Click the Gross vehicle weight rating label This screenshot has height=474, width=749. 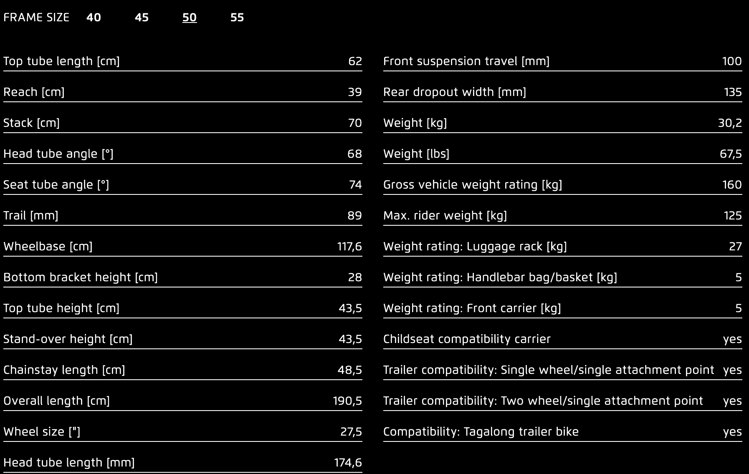point(473,185)
